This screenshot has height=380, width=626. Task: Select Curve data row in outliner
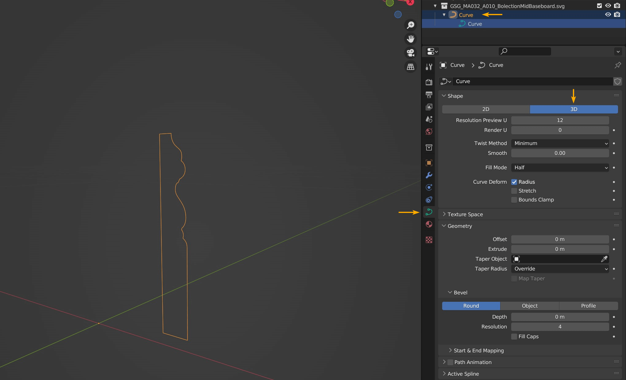(x=524, y=24)
